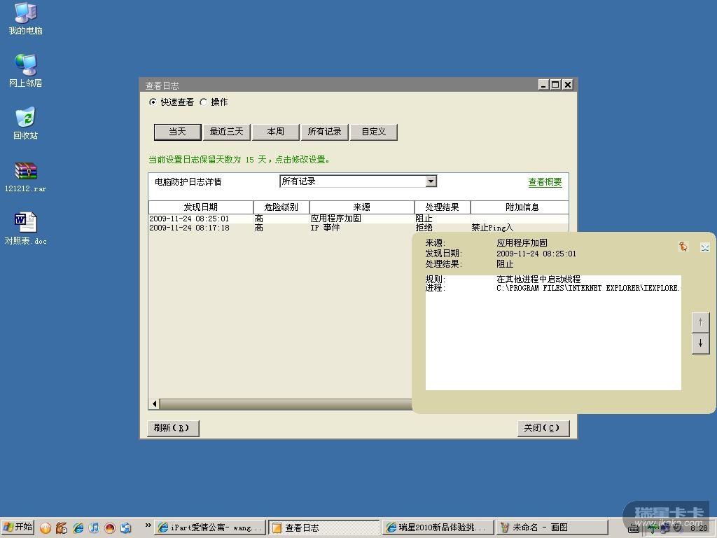Show logs from 最近三天
The width and height of the screenshot is (717, 538).
226,132
